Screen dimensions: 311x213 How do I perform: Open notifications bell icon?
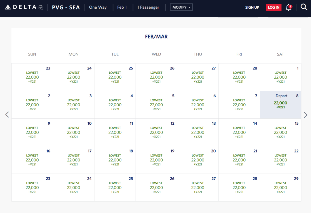coord(289,7)
